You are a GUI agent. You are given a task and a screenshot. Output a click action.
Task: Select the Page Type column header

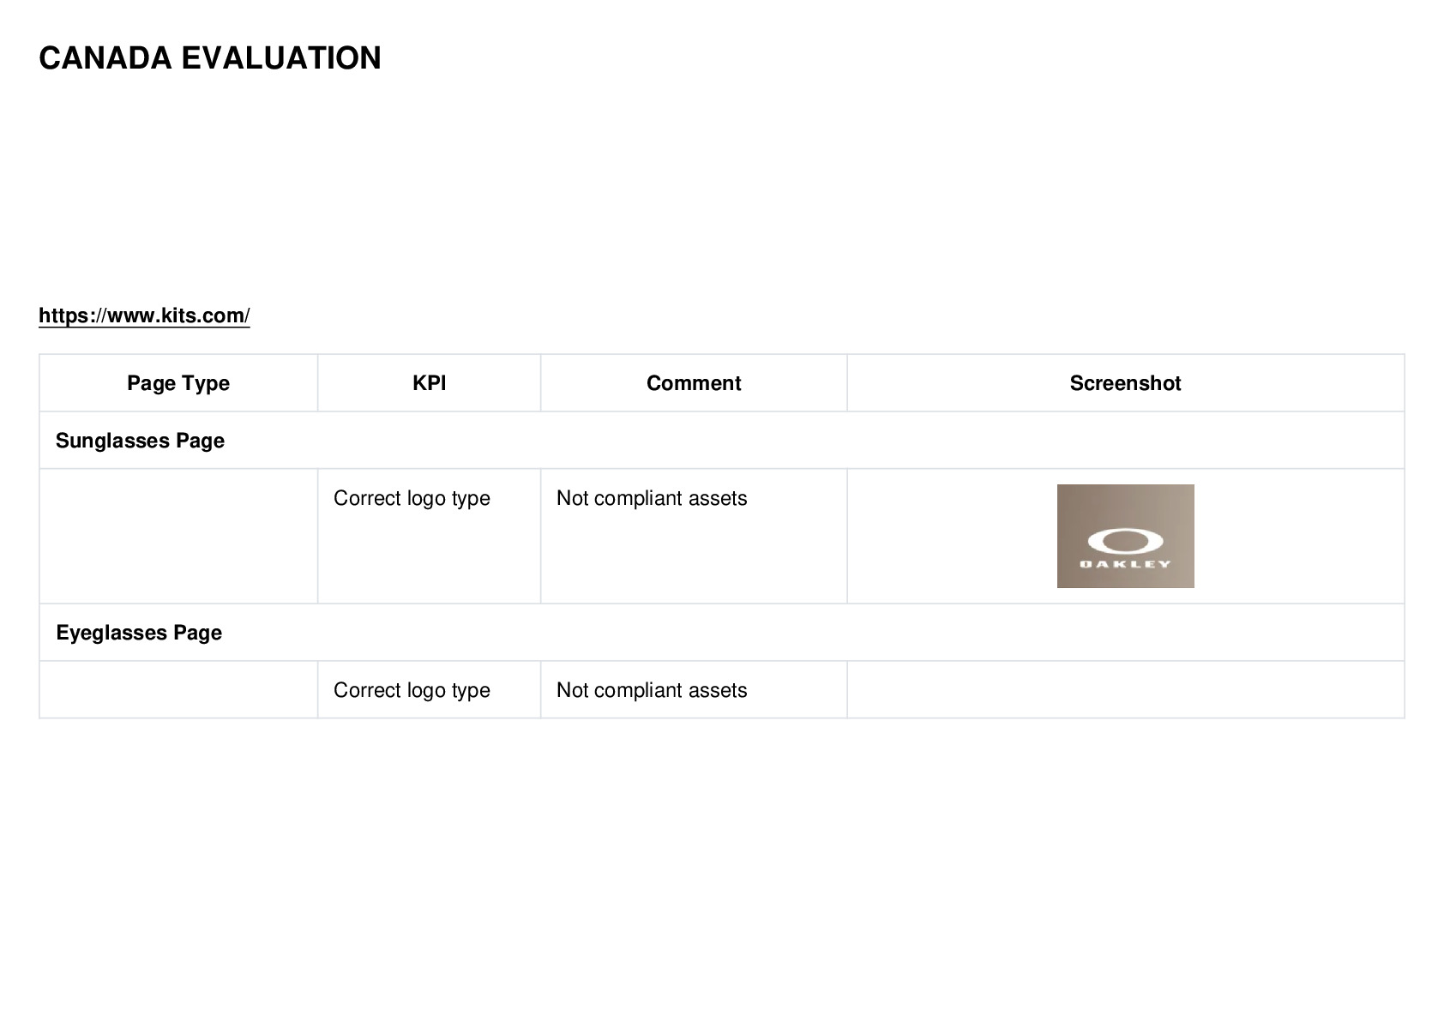[x=178, y=383]
